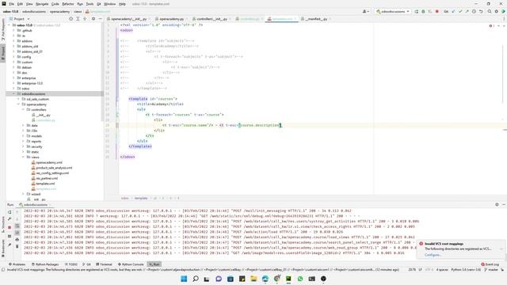
Task: Open the Event Log
Action: [490, 264]
